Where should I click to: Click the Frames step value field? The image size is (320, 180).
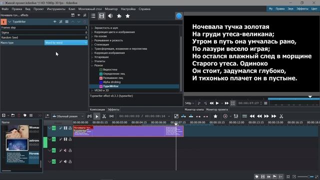coord(44,27)
